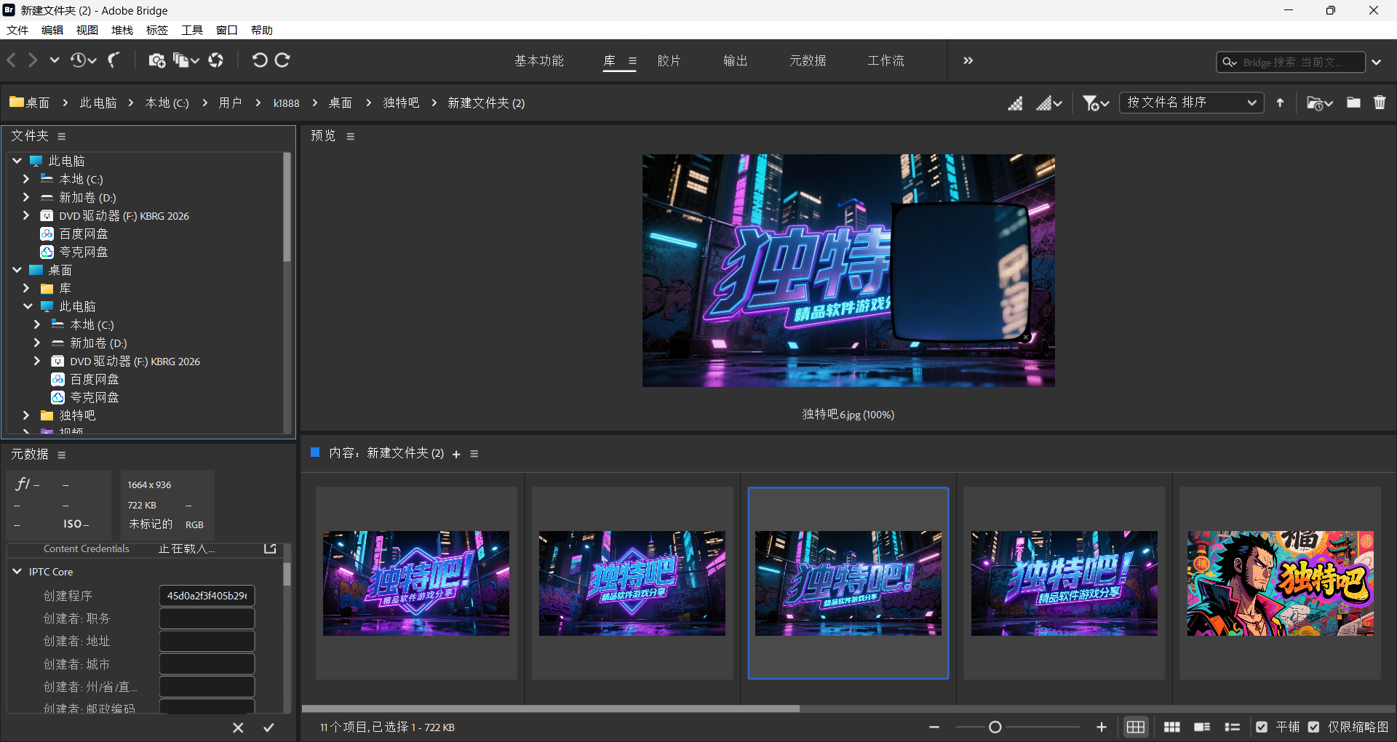This screenshot has height=742, width=1397.
Task: Collapse the IPTC Core metadata section
Action: 16,572
